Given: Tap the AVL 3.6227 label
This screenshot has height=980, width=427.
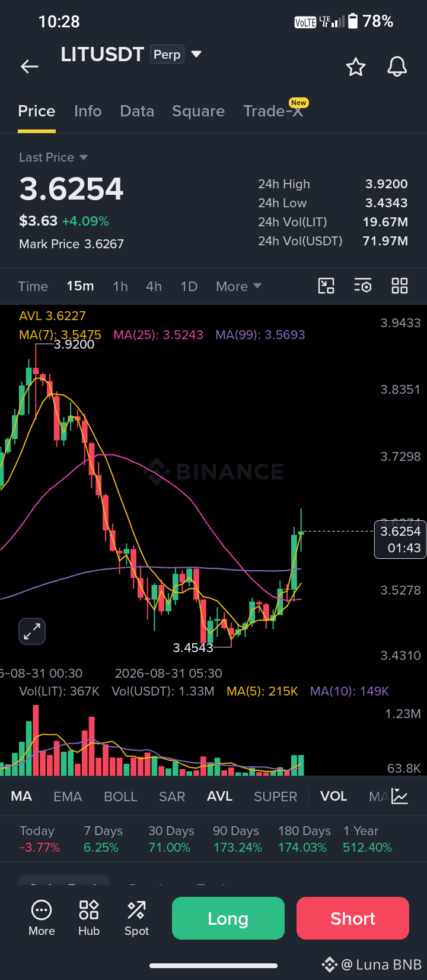Looking at the screenshot, I should 52,316.
